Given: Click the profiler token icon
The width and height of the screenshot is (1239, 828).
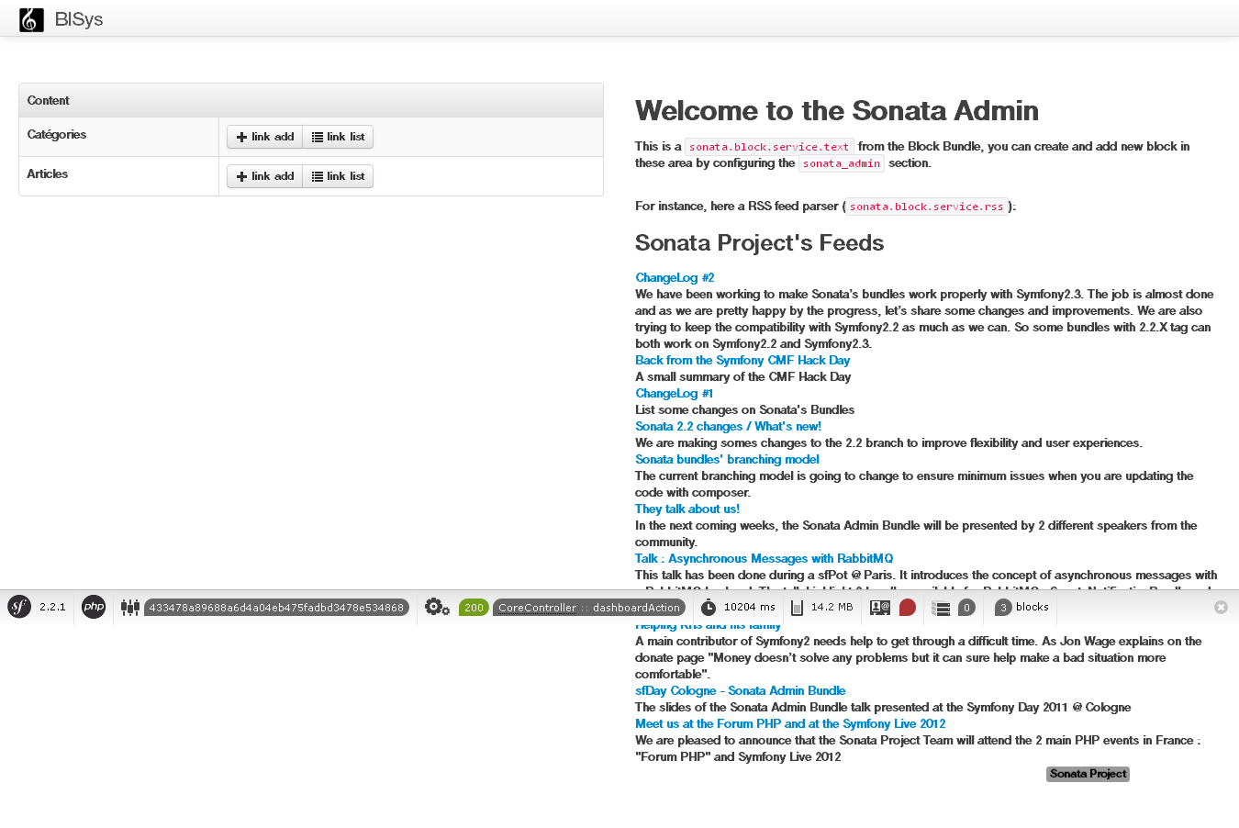Looking at the screenshot, I should coord(130,607).
